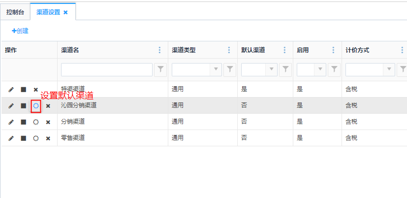Click the square icon in 零售渠道 row
The height and width of the screenshot is (198, 407).
coord(23,138)
